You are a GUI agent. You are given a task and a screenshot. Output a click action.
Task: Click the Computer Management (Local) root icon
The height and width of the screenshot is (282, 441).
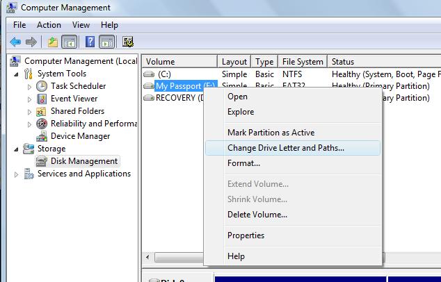point(15,61)
